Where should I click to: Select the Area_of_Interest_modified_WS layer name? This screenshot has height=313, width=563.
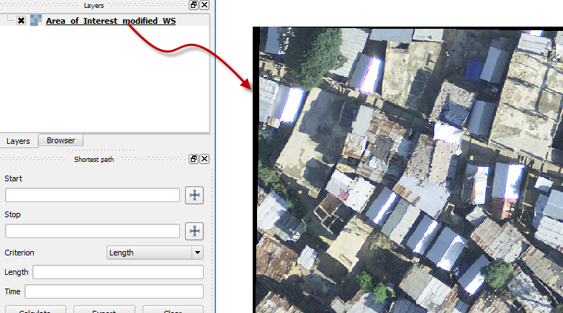(x=110, y=21)
